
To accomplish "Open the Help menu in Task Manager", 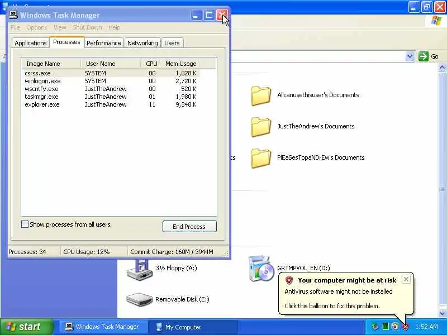I will 114,27.
